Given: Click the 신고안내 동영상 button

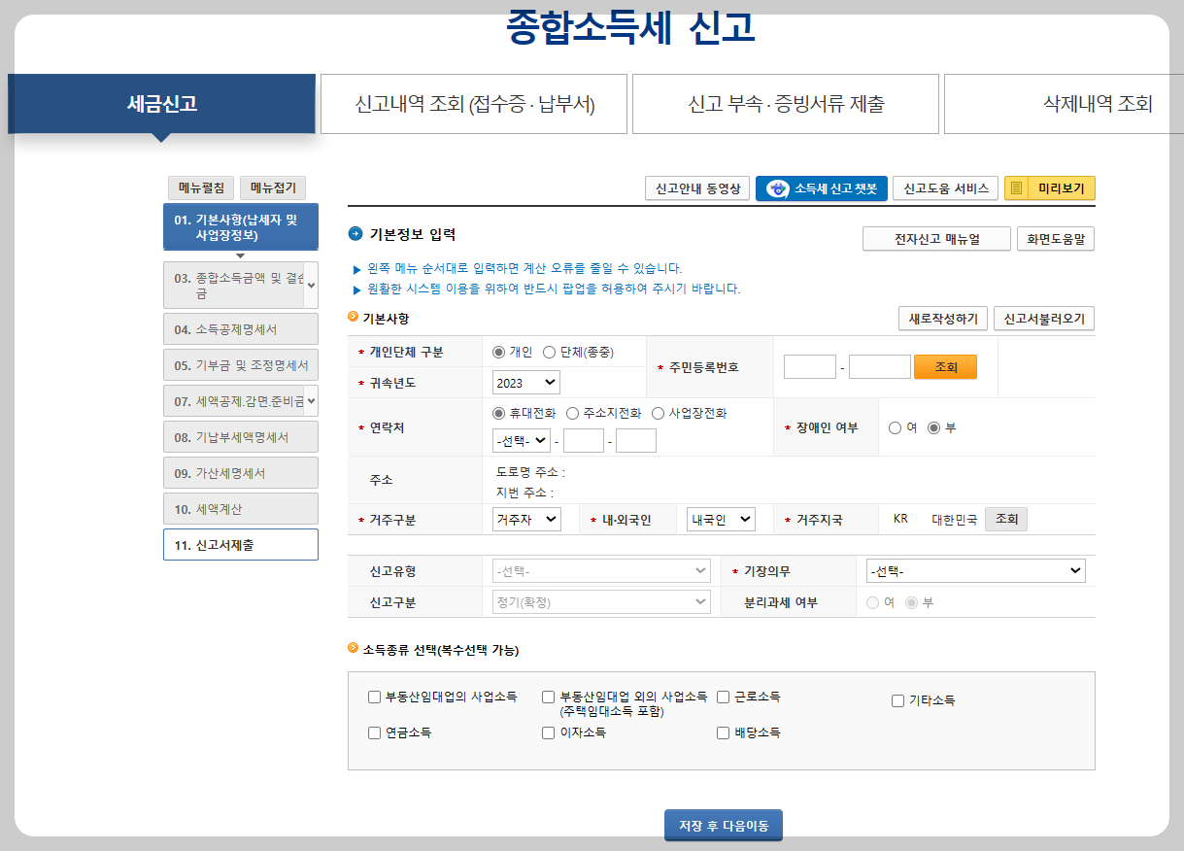Looking at the screenshot, I should 697,188.
